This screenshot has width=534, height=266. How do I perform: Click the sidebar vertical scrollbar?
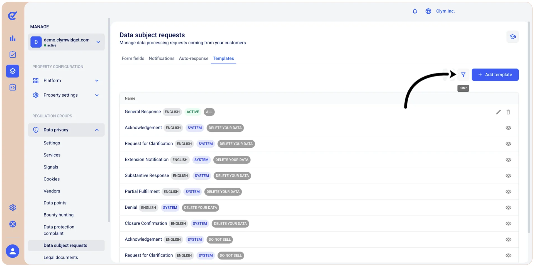[x=109, y=120]
